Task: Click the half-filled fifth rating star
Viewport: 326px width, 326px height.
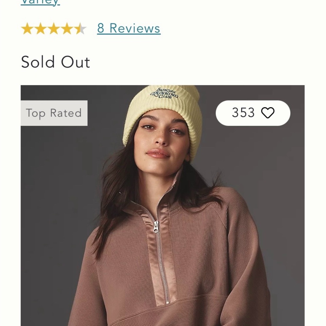Action: [80, 29]
